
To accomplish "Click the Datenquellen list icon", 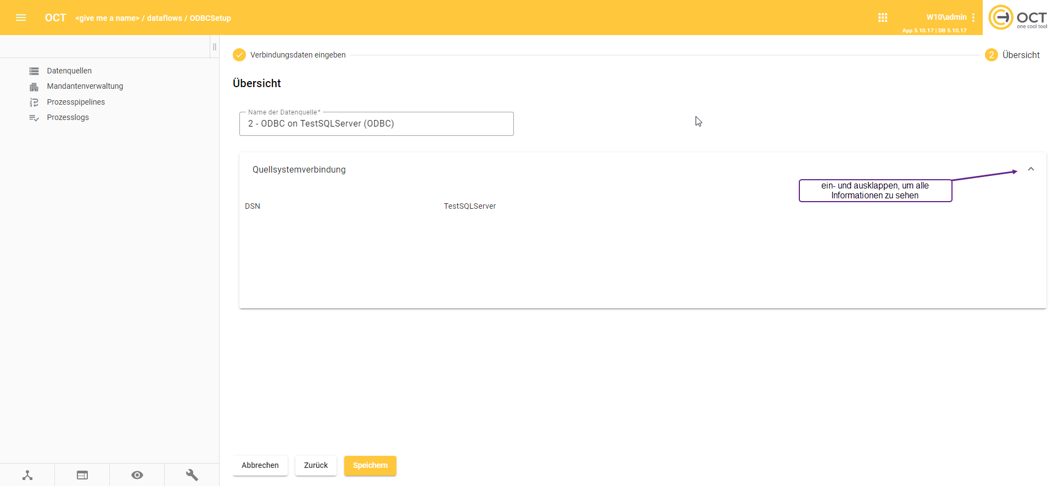I will pos(34,71).
